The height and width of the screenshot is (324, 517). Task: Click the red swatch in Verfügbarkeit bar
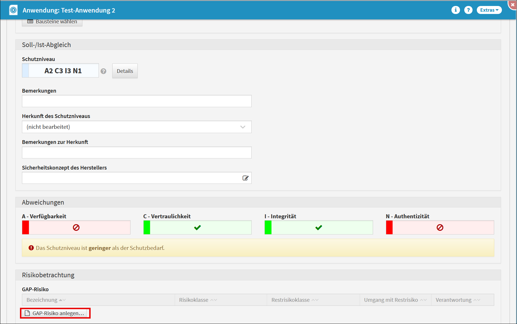pos(26,227)
